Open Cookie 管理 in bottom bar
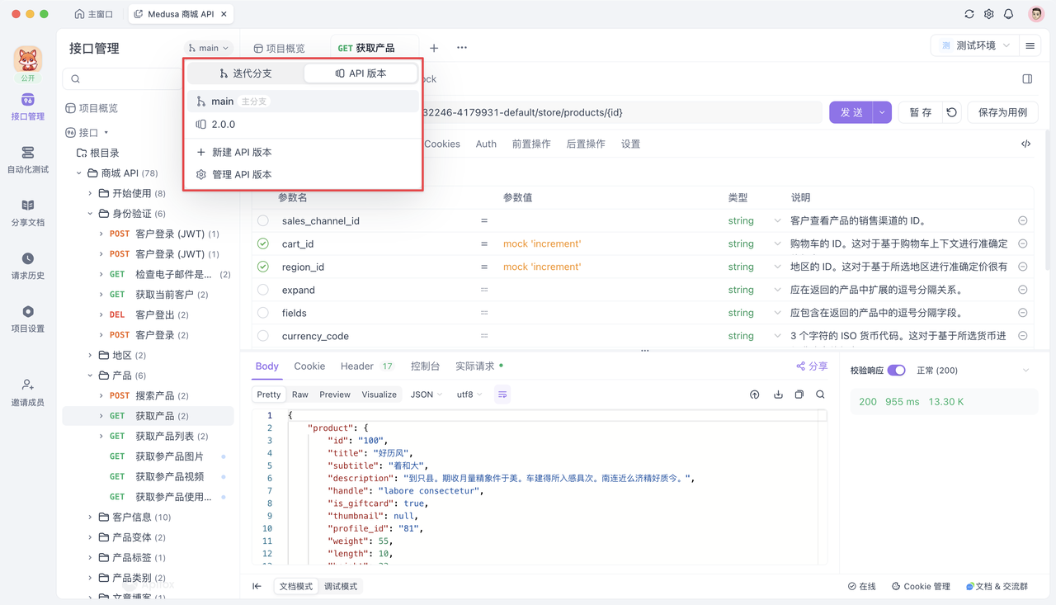The width and height of the screenshot is (1056, 605). point(921,586)
